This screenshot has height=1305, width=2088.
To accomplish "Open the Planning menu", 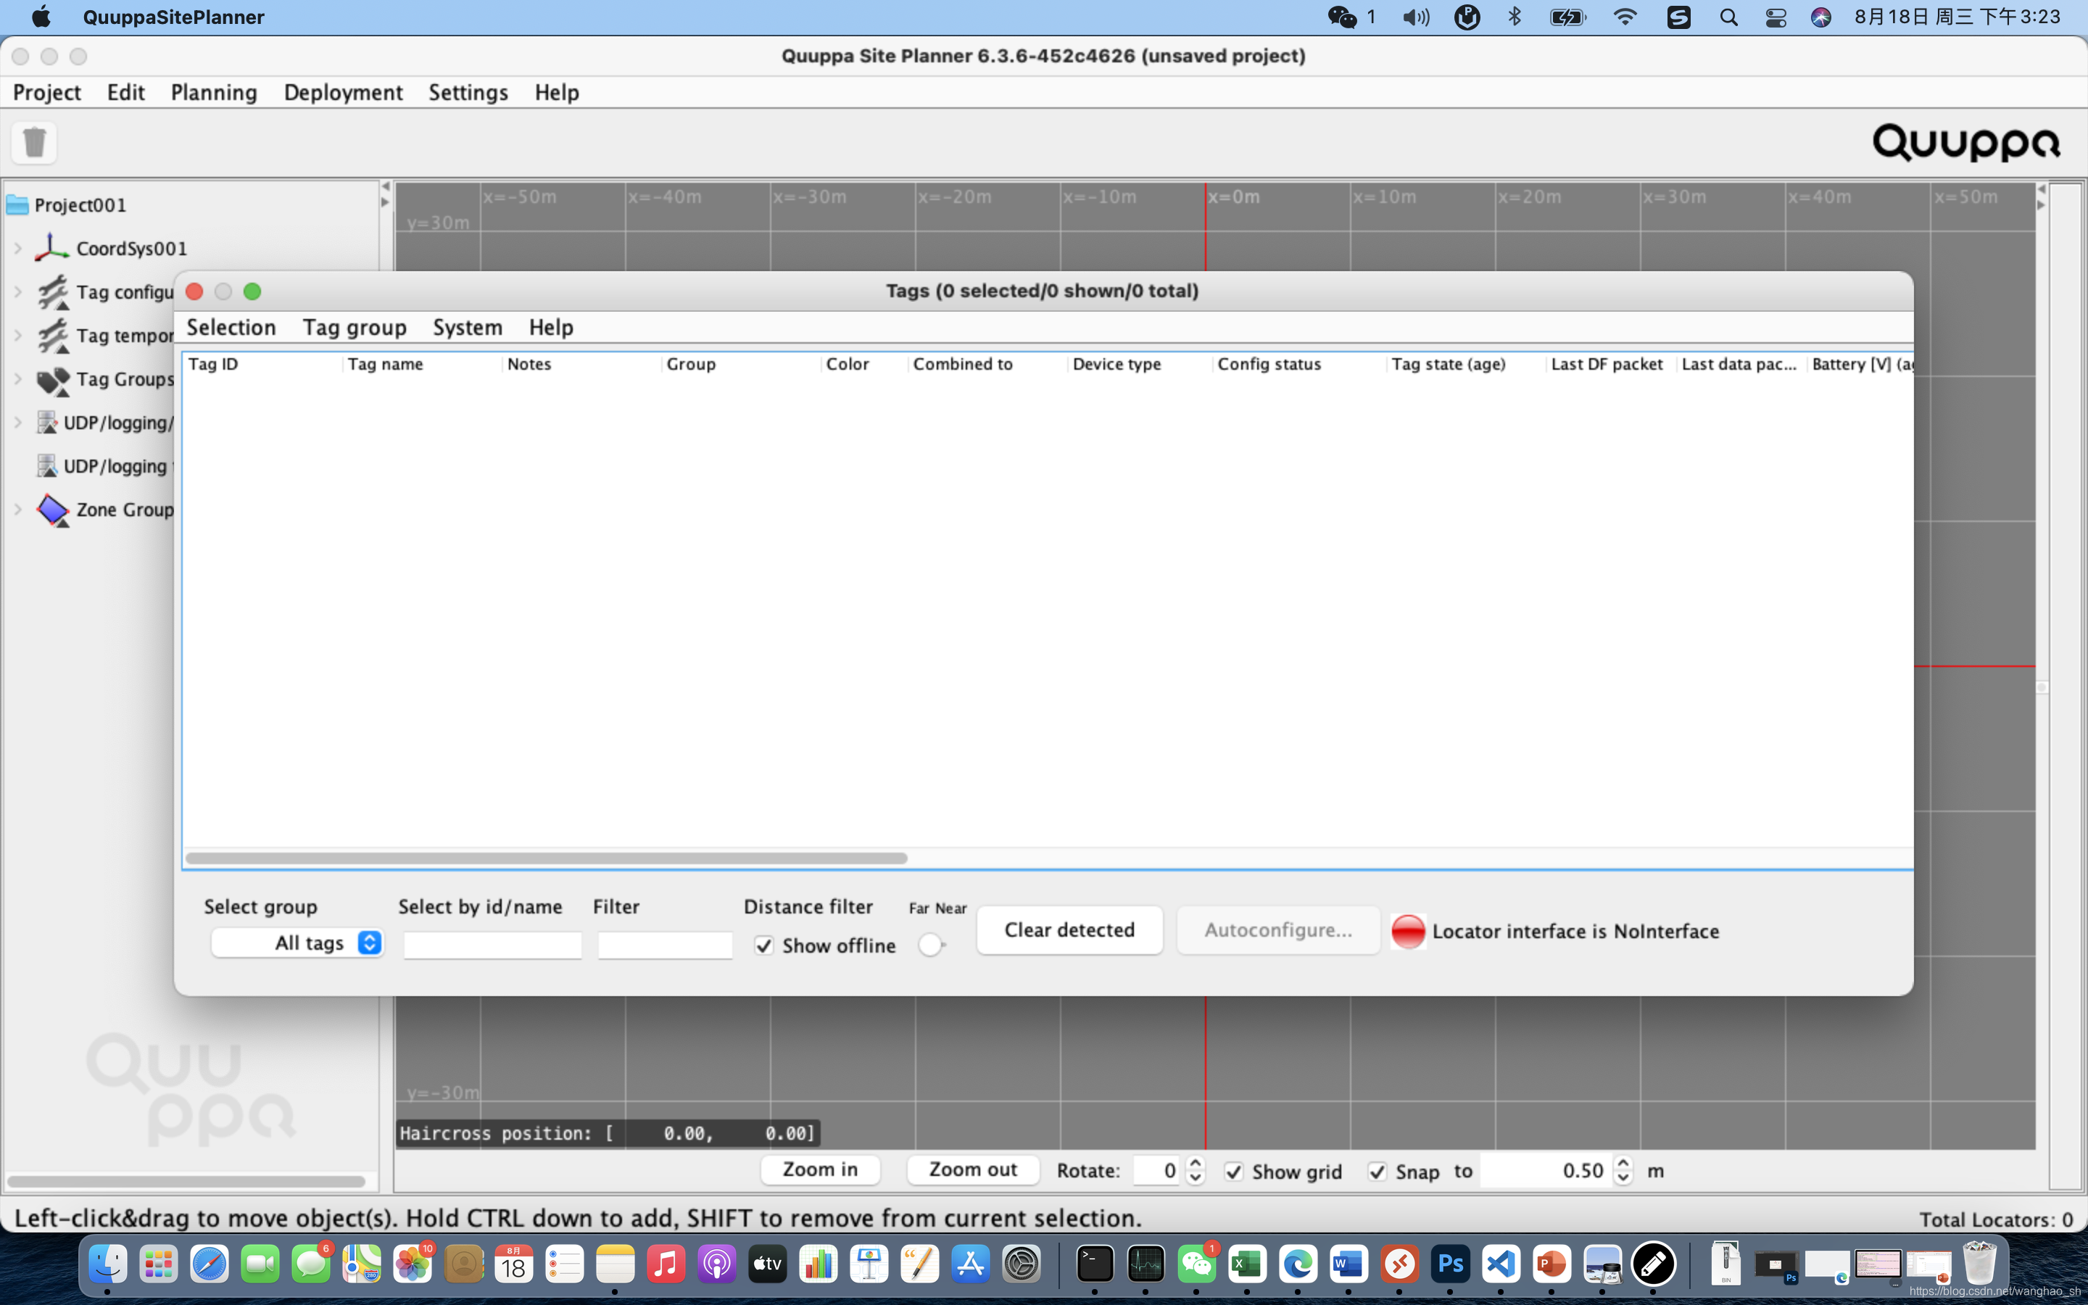I will click(214, 92).
